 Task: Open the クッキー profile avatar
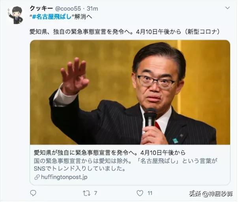(x=16, y=15)
